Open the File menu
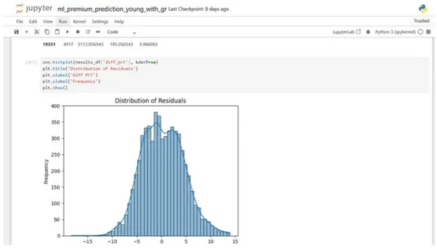Viewport: 437px width, 252px height. pyautogui.click(x=19, y=22)
